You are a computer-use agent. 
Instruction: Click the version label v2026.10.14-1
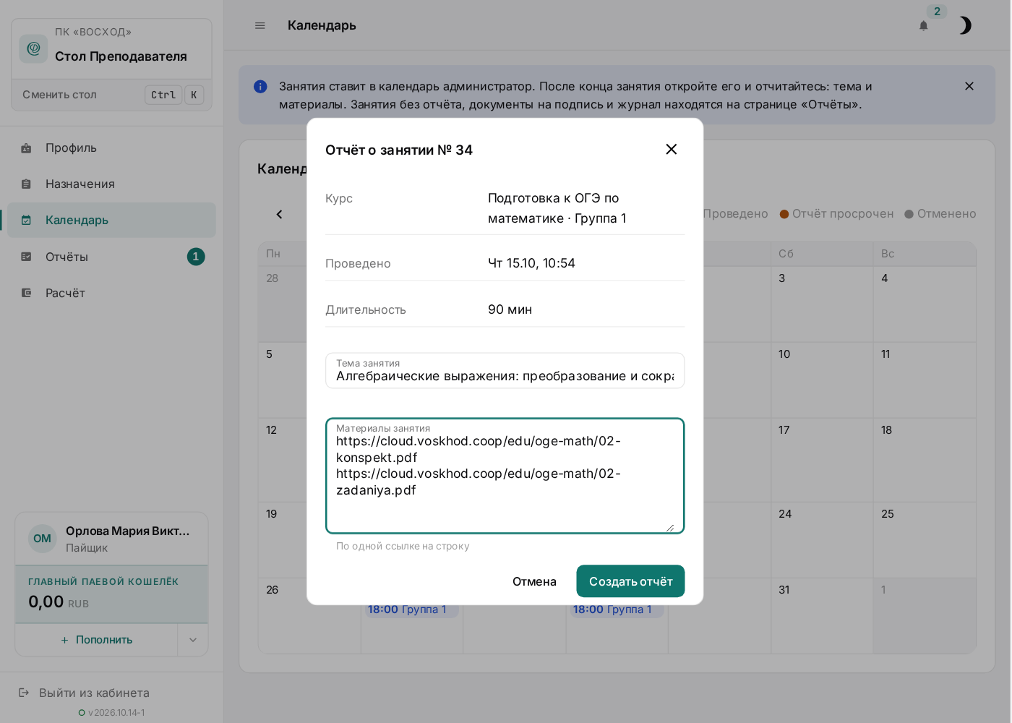pos(116,712)
